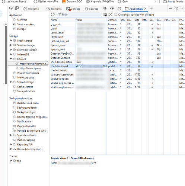This screenshot has height=186, width=185.
Task: Switch to the Sources tab
Action: point(92,9)
